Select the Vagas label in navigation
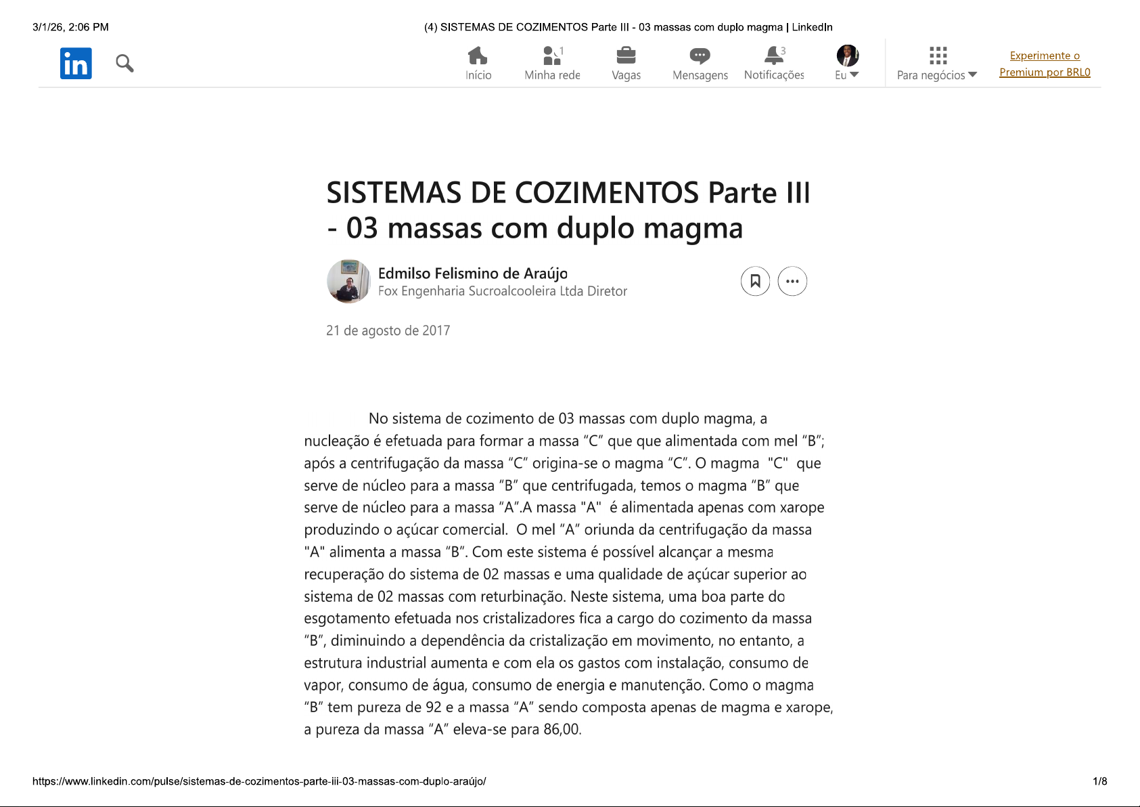This screenshot has height=807, width=1140. (x=626, y=75)
